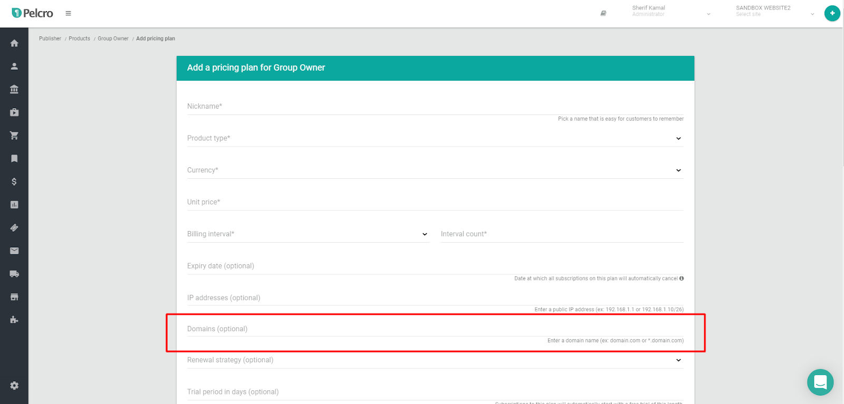Expand the Product type dropdown
This screenshot has width=844, height=404.
click(435, 138)
